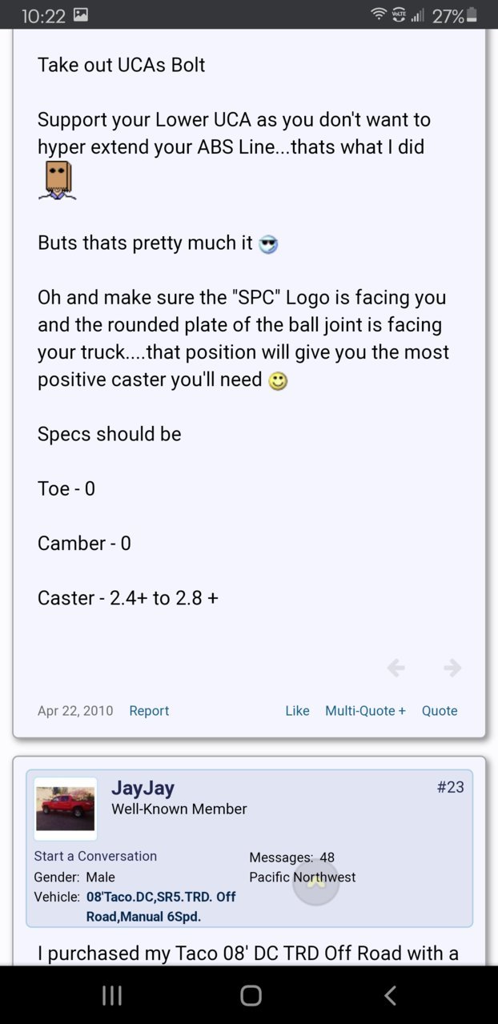
Task: Add post to Multi-Quote
Action: 365,711
